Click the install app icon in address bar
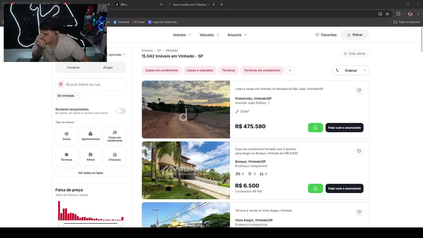423x238 pixels. coord(380,14)
